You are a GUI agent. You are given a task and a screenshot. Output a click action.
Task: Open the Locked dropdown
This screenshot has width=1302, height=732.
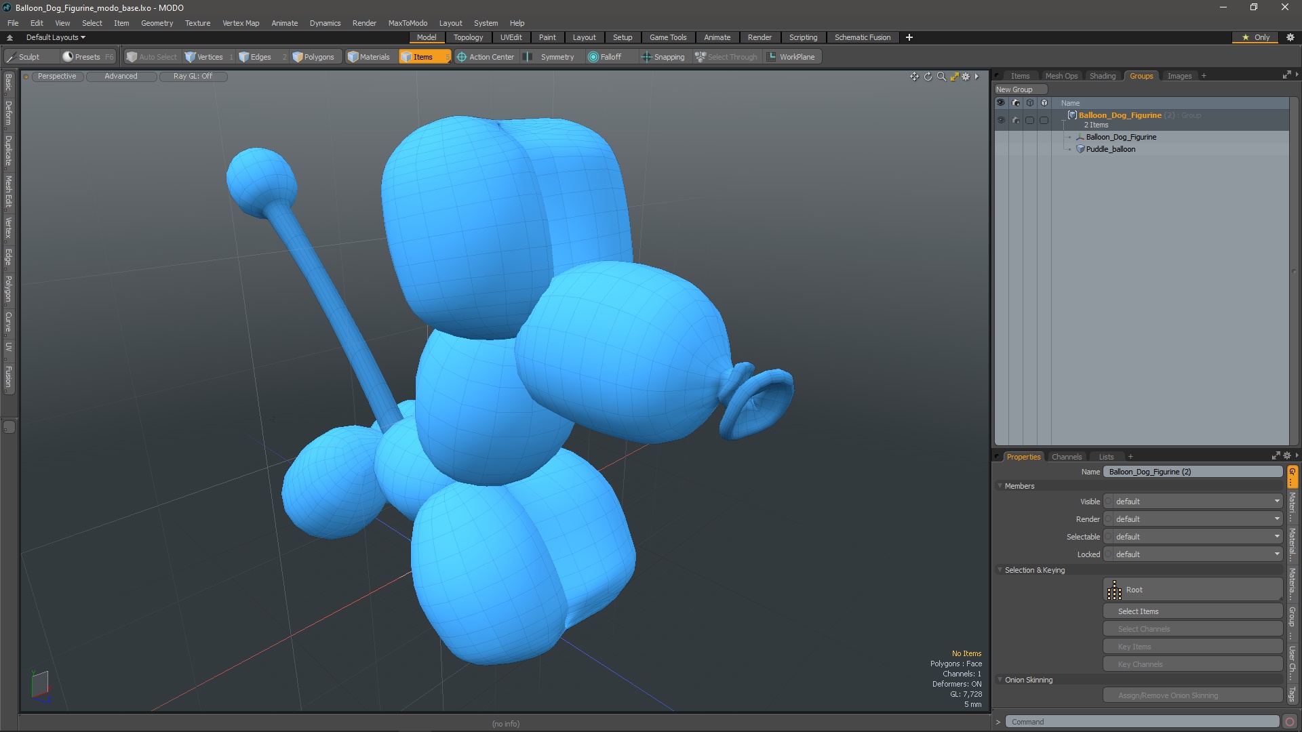[1193, 554]
